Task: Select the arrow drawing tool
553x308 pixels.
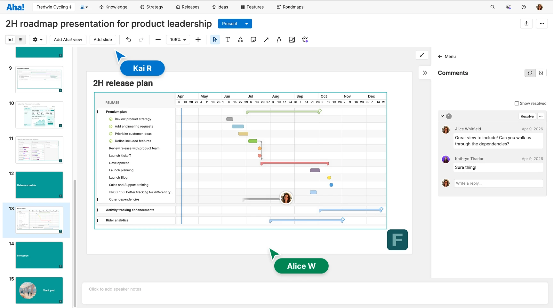Action: pyautogui.click(x=266, y=39)
